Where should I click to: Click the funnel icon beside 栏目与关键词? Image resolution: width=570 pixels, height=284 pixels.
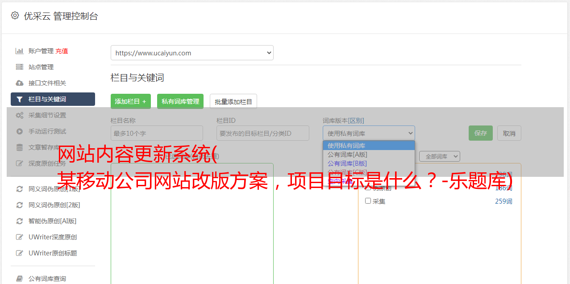point(19,99)
